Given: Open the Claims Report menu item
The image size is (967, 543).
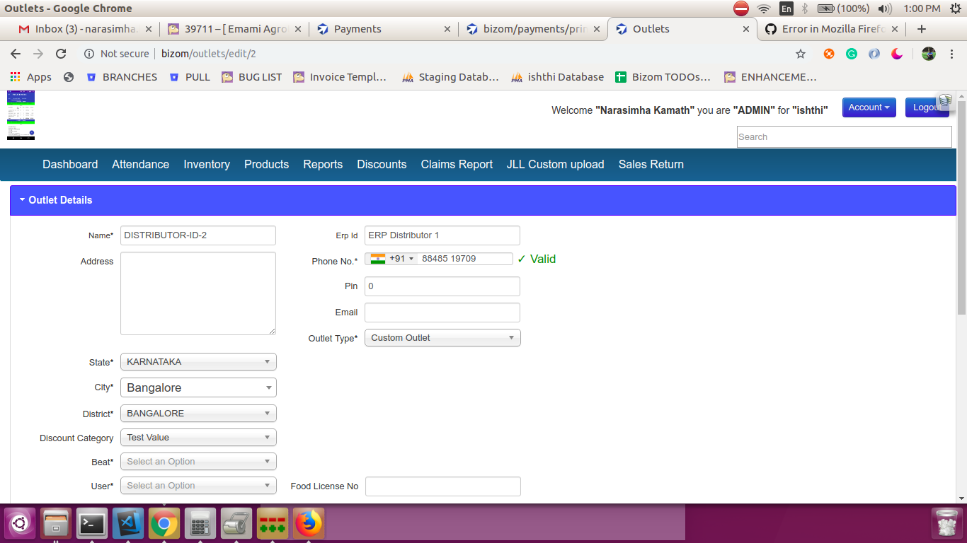Looking at the screenshot, I should click(x=457, y=164).
